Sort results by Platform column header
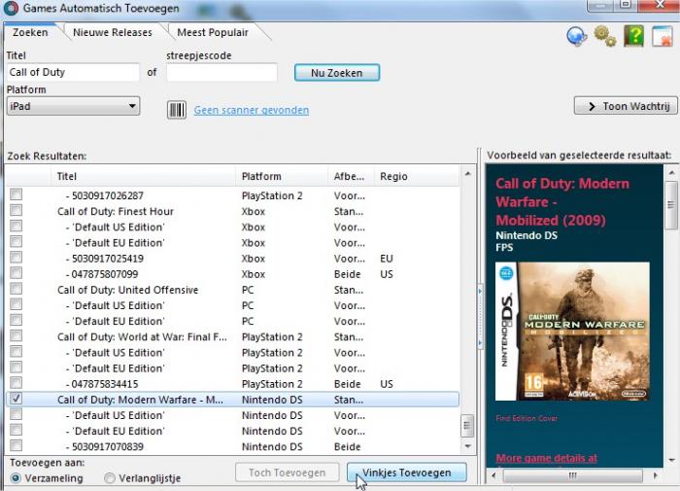The image size is (680, 491). pyautogui.click(x=282, y=177)
